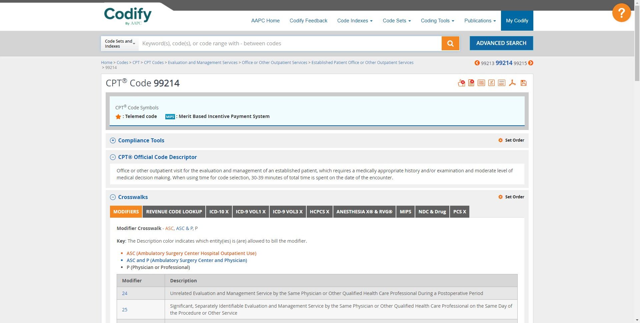640x323 pixels.
Task: Switch to MIPS crosswalk tab
Action: pos(405,212)
